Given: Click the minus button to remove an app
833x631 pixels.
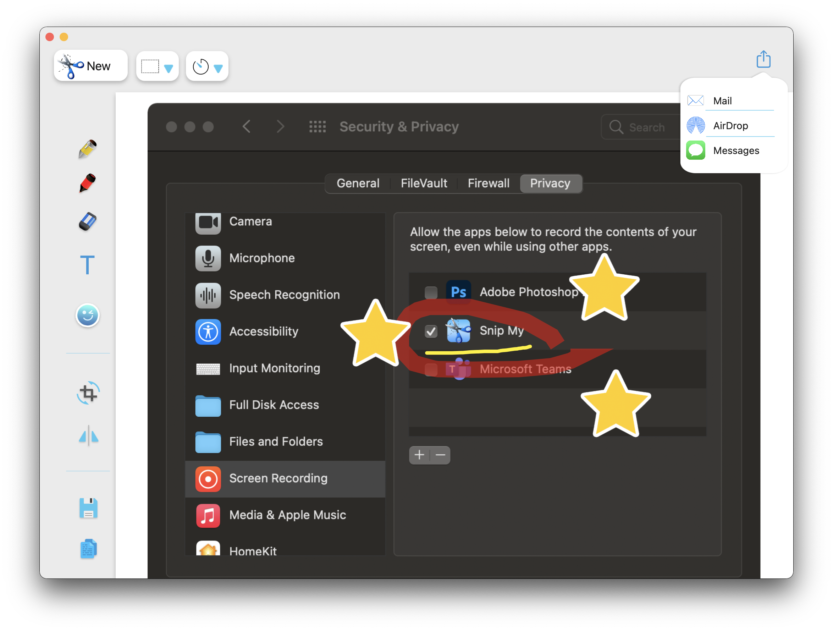Looking at the screenshot, I should click(440, 455).
